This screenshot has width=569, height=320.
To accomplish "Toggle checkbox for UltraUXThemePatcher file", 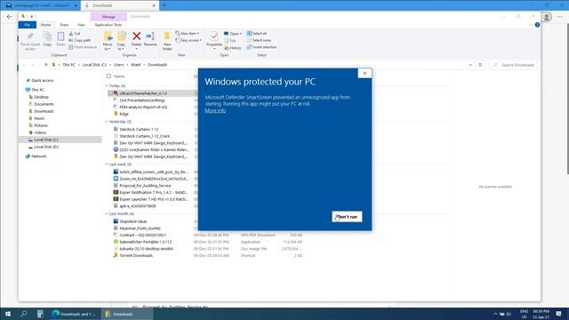I will pyautogui.click(x=110, y=93).
